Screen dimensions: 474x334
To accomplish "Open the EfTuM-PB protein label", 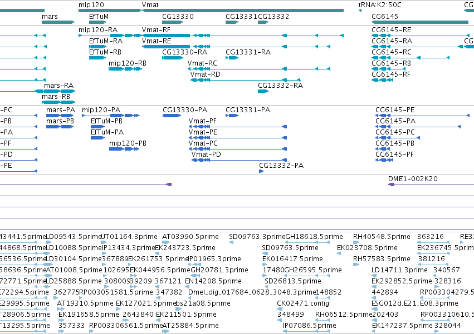I will click(107, 121).
